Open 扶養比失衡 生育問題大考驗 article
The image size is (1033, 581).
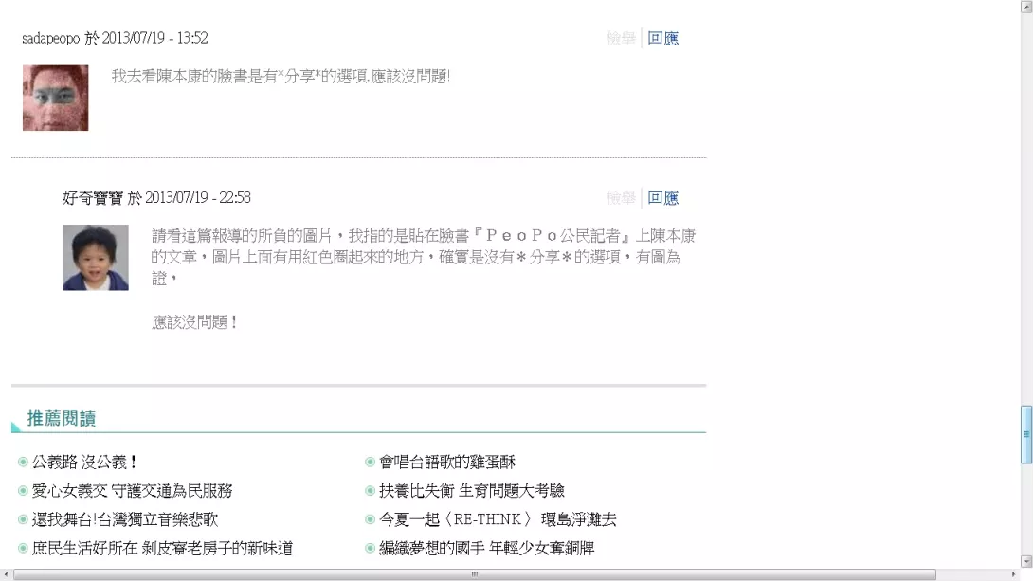point(472,491)
